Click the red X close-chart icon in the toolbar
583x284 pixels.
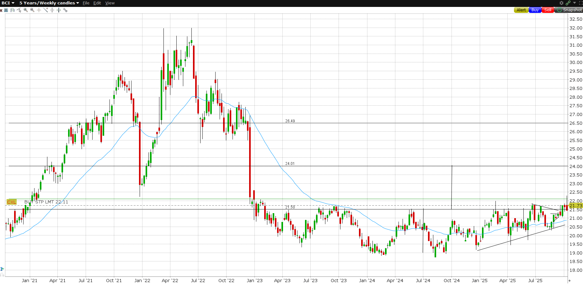click(1, 10)
